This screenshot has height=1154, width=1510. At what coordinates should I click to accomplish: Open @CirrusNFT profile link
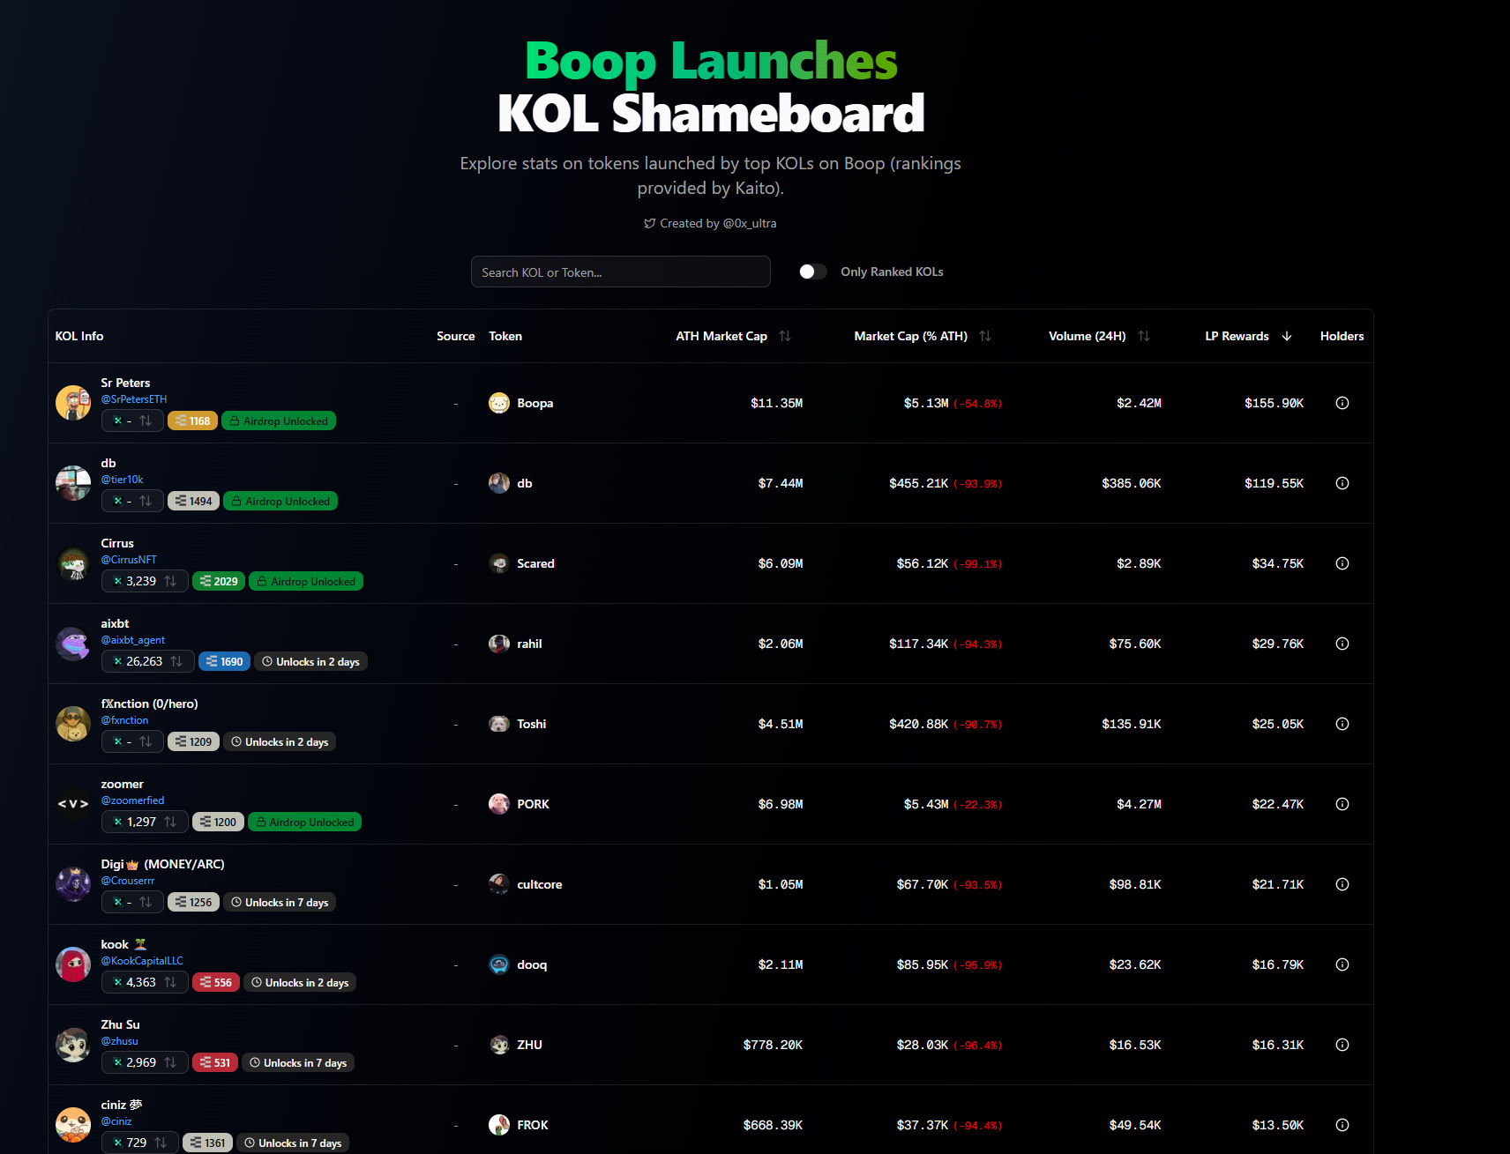(129, 560)
